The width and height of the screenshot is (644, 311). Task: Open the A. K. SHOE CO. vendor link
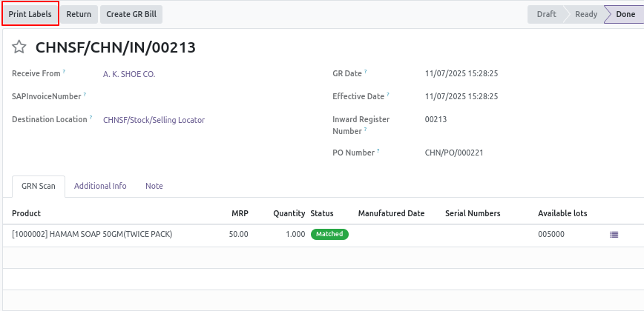(x=129, y=74)
